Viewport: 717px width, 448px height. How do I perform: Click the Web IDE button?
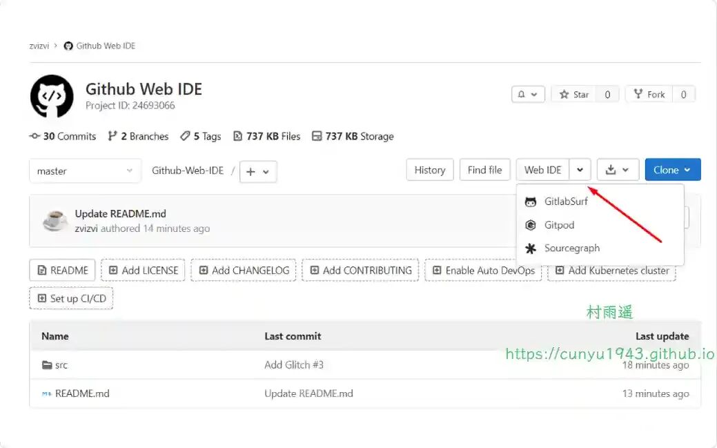(543, 170)
